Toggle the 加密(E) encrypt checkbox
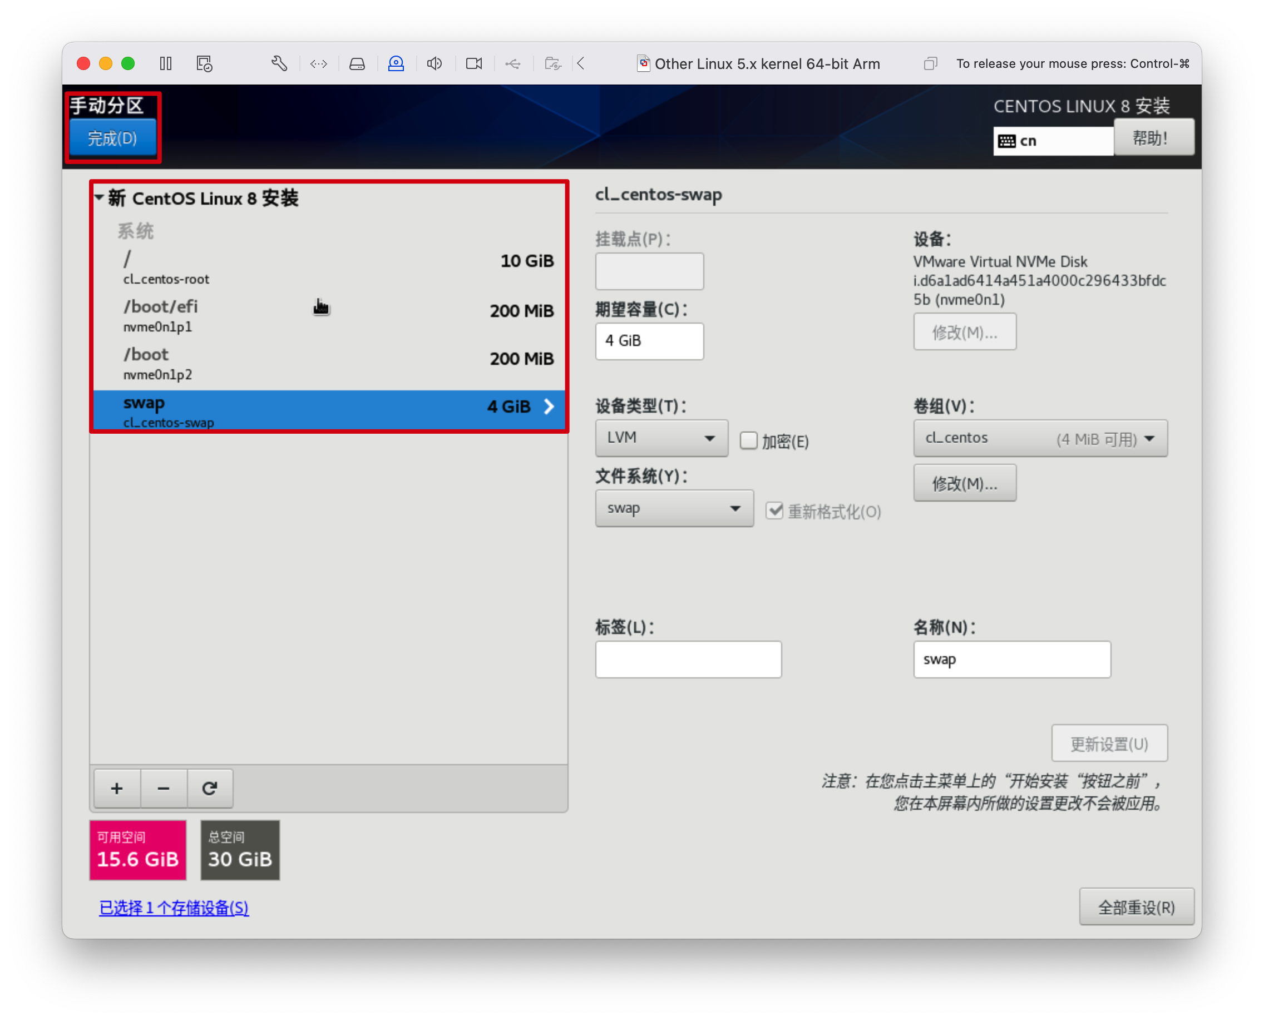Screen dimensions: 1264x1021 point(748,441)
